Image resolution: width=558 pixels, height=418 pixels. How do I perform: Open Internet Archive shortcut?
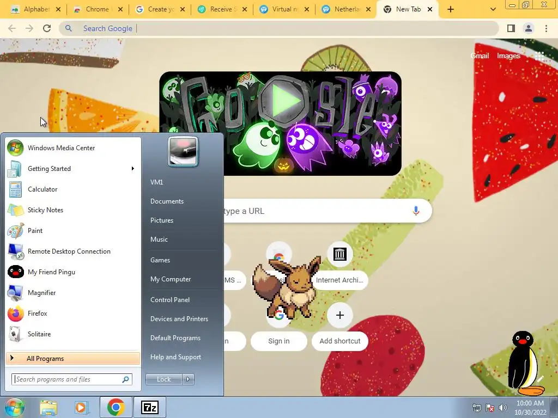[340, 266]
